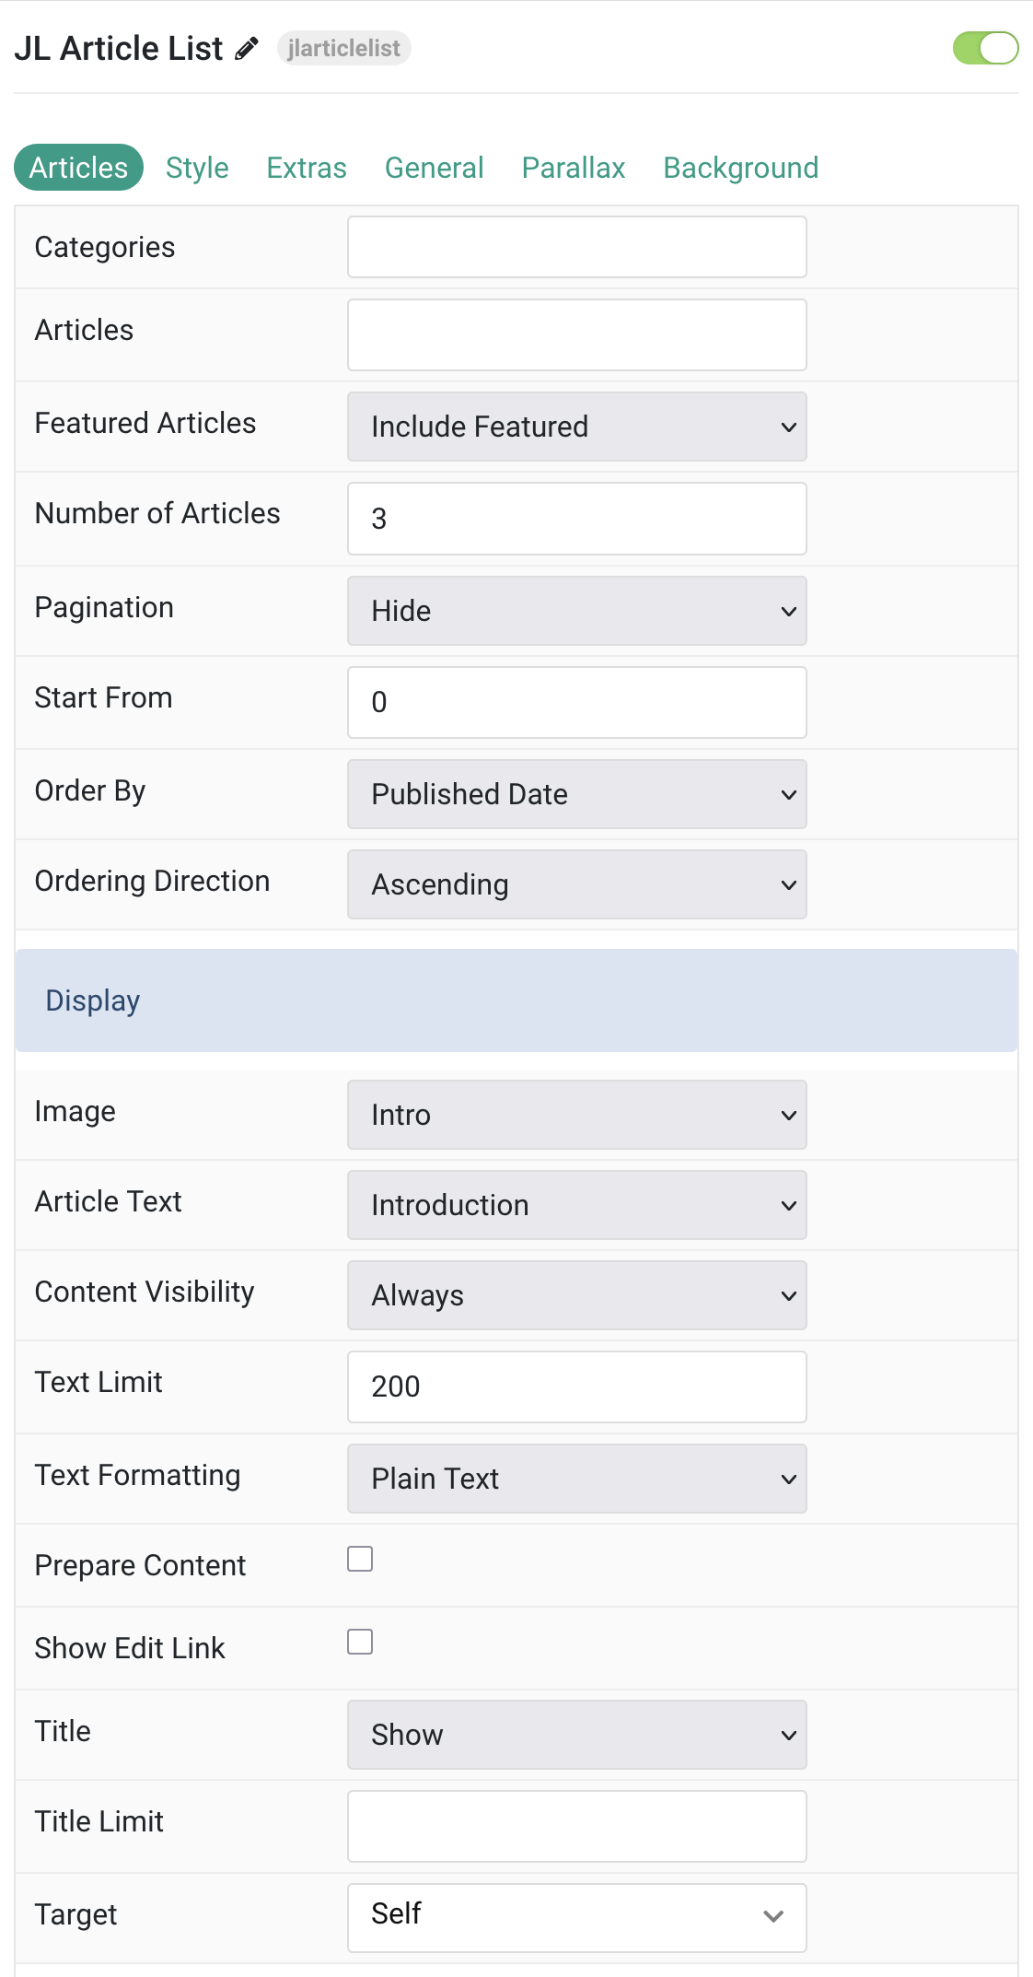The height and width of the screenshot is (1977, 1033).
Task: Focus the Categories input field
Action: click(577, 247)
